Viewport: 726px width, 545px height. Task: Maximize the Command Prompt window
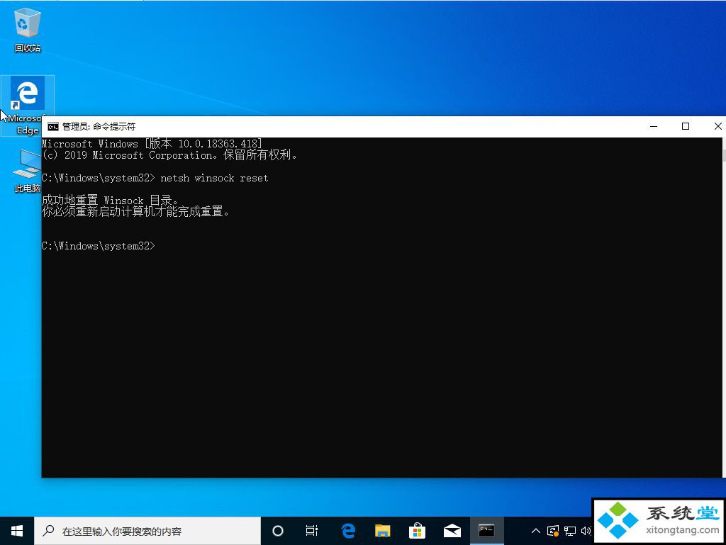coord(686,126)
